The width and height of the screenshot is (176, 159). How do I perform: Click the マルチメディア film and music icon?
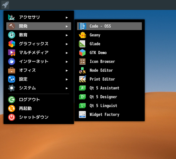pyautogui.click(x=12, y=53)
